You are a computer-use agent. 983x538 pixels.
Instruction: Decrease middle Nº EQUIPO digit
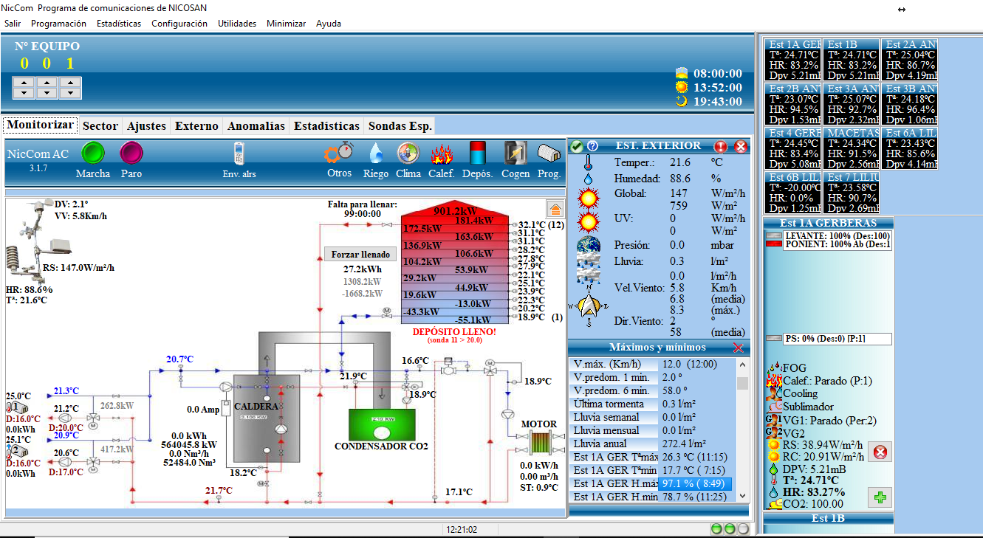click(x=47, y=94)
